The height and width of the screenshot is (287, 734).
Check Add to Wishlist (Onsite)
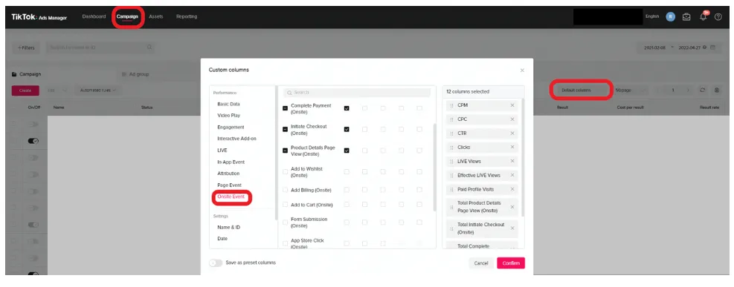285,172
